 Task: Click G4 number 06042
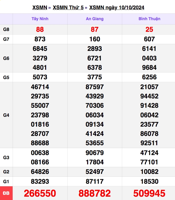149,115
